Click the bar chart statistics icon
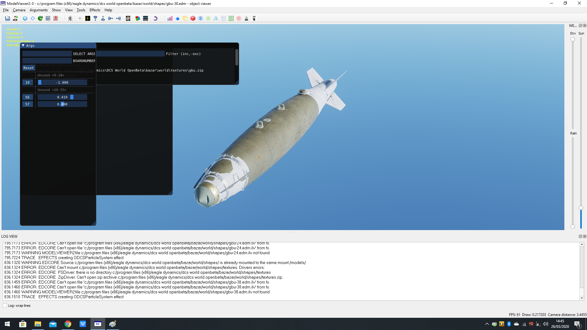This screenshot has width=587, height=330. [170, 18]
